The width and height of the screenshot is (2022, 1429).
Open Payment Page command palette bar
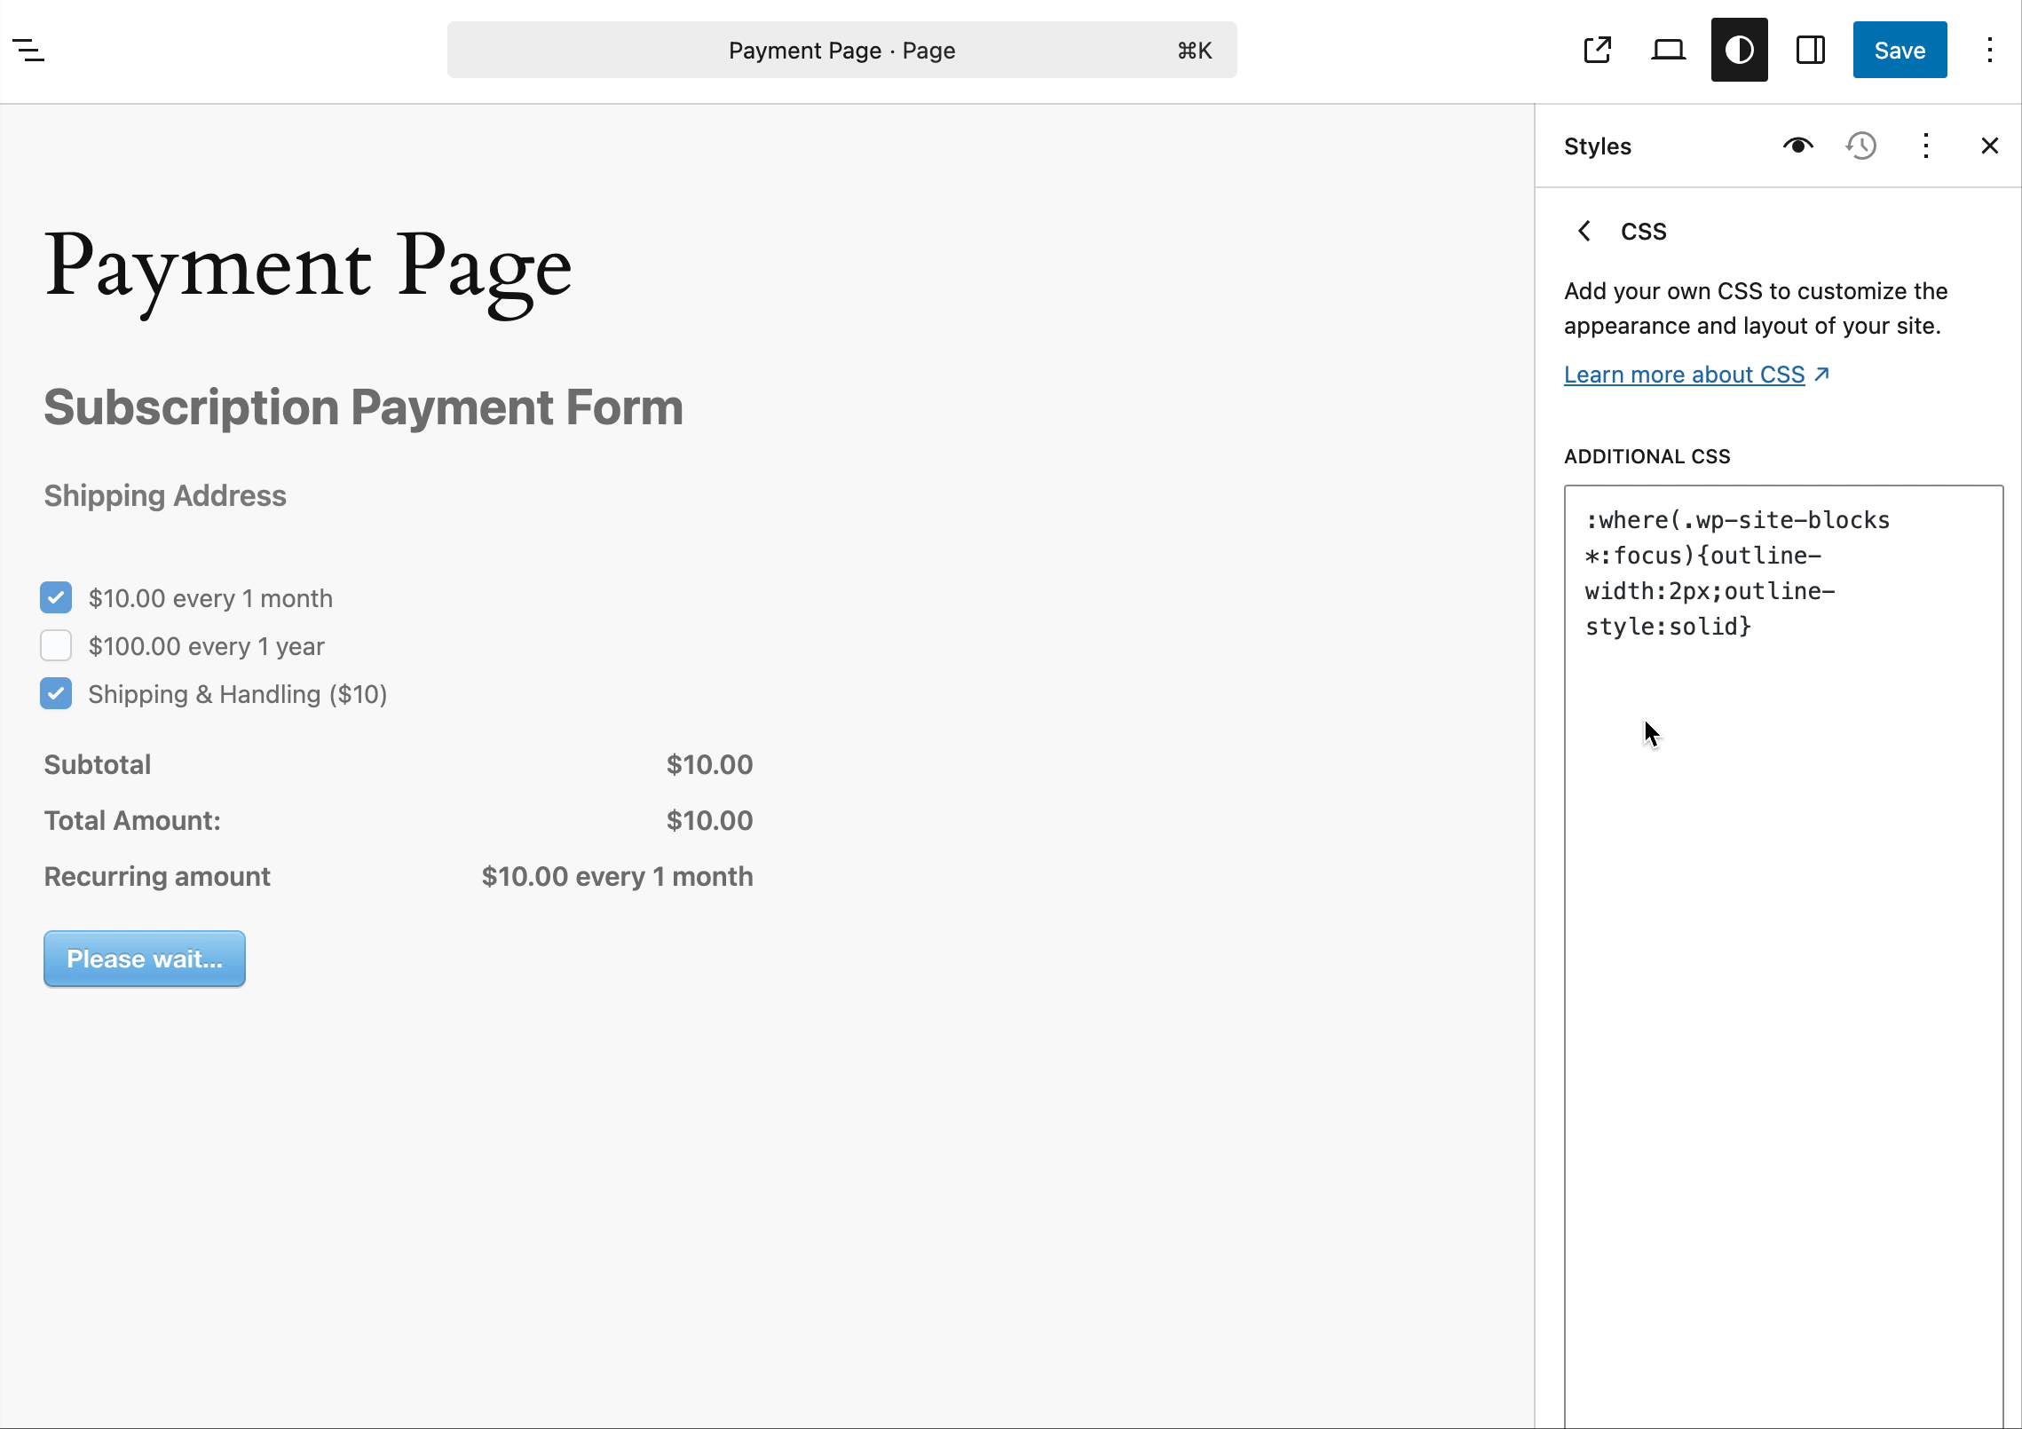[841, 51]
